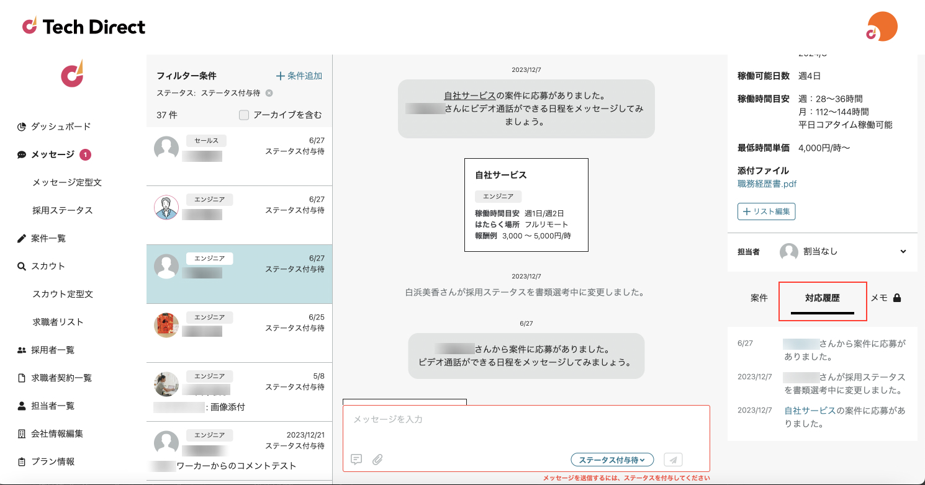Click the orange profile avatar at top right
Image resolution: width=925 pixels, height=485 pixels.
pyautogui.click(x=882, y=27)
